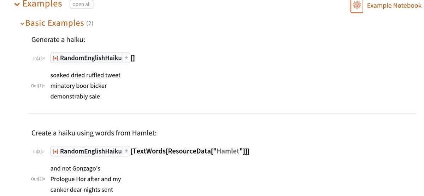Click the plus icon after first RandomEnglishHaiku
The image size is (424, 196).
tap(126, 58)
